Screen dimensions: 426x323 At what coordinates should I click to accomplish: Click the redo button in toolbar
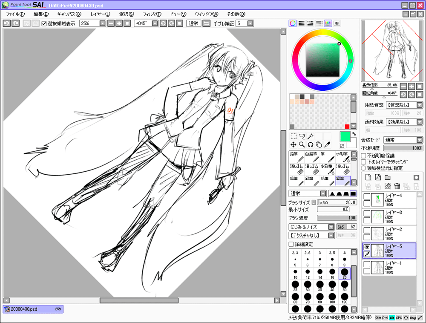[x=16, y=23]
